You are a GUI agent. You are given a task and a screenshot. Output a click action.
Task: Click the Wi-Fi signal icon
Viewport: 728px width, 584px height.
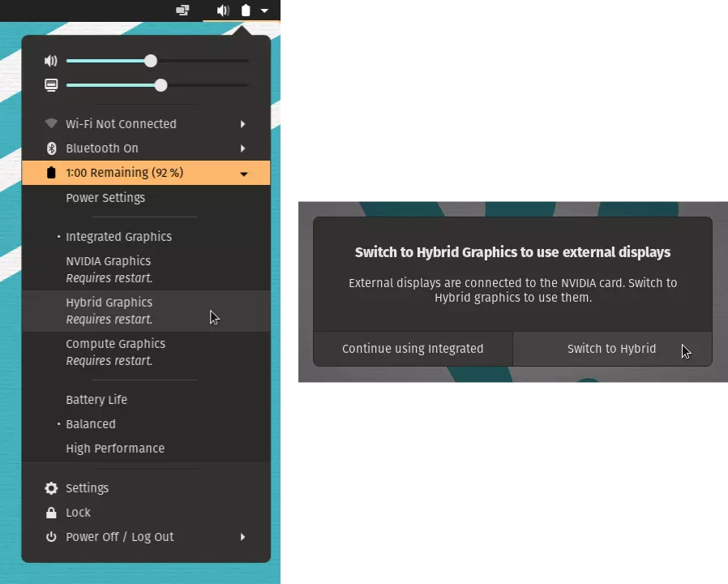[51, 123]
